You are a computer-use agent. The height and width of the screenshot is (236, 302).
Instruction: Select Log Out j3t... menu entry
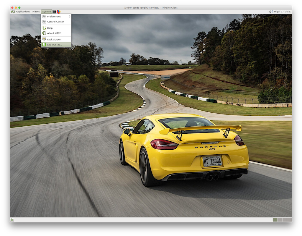[55, 45]
